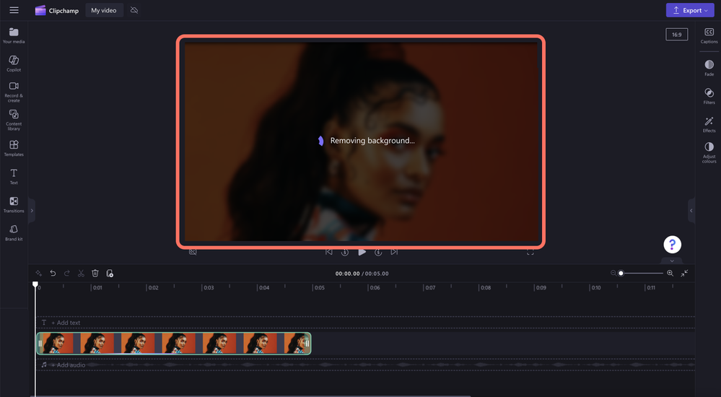Delete the selected clip
The image size is (721, 397).
click(95, 274)
